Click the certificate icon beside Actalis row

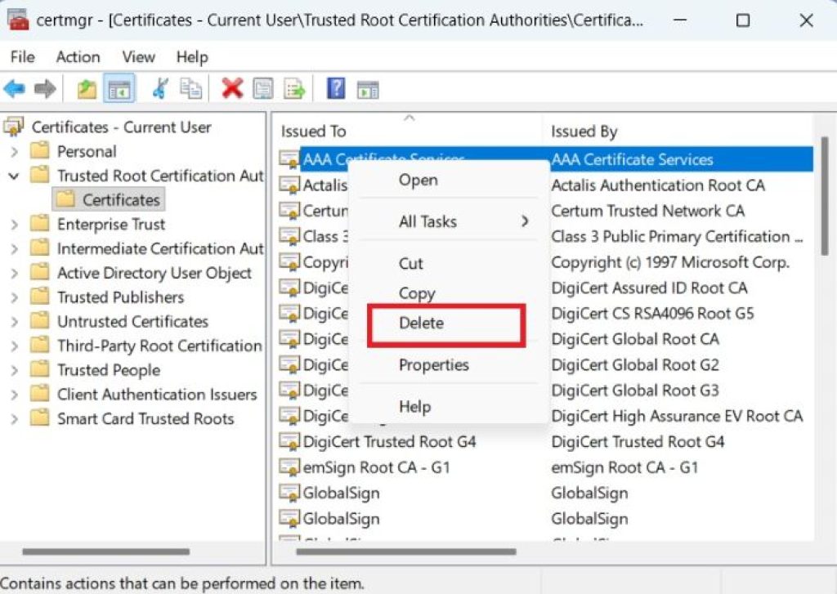click(289, 185)
